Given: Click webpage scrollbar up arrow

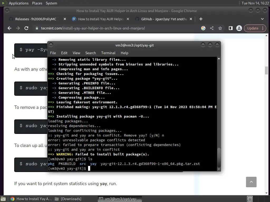Looking at the screenshot, I should click(x=266, y=36).
